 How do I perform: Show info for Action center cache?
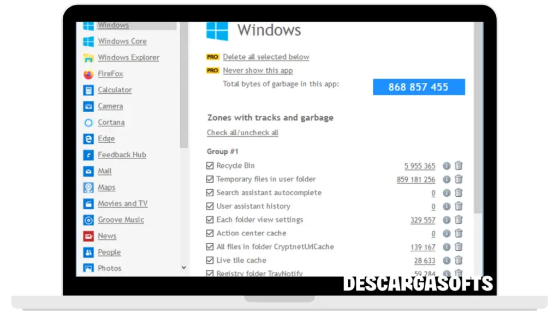[x=447, y=233]
